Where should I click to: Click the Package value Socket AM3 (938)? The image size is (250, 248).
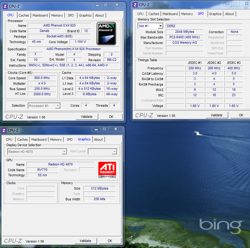click(x=59, y=36)
